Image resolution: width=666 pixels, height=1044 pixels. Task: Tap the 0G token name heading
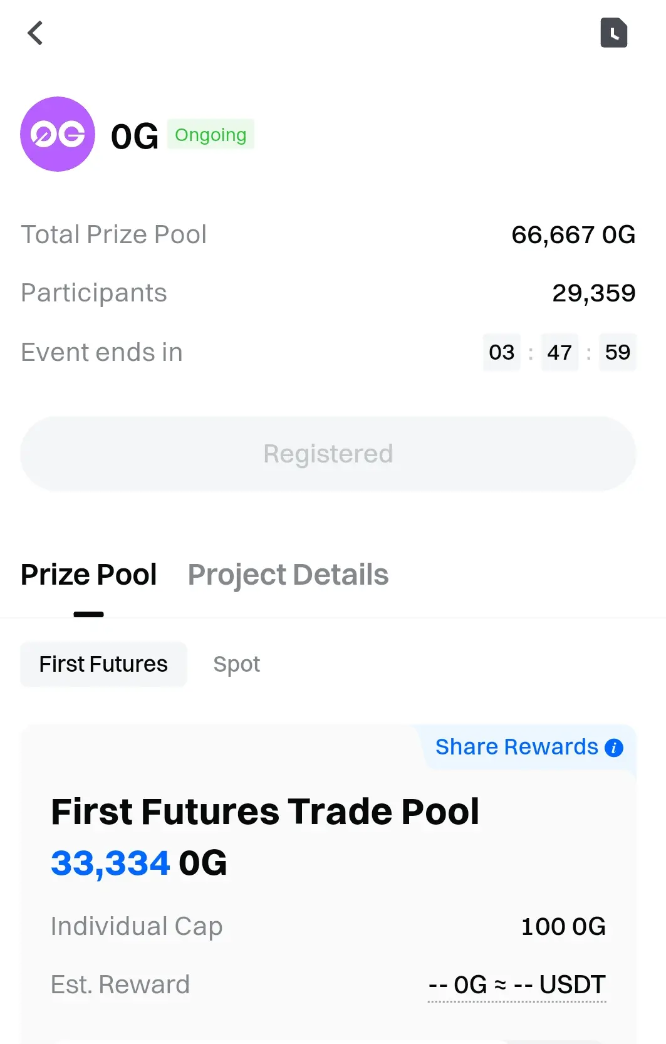tap(135, 137)
